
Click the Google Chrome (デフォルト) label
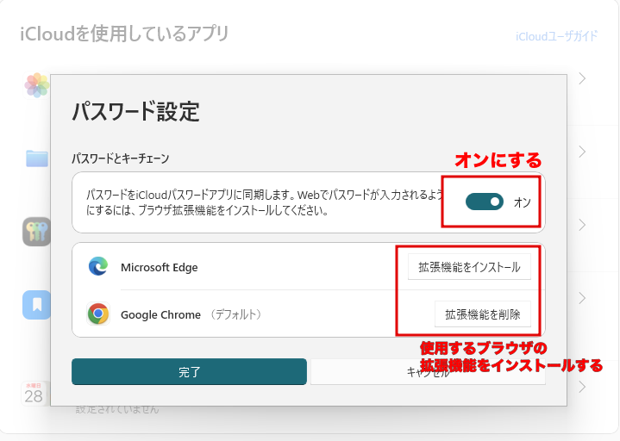[191, 314]
